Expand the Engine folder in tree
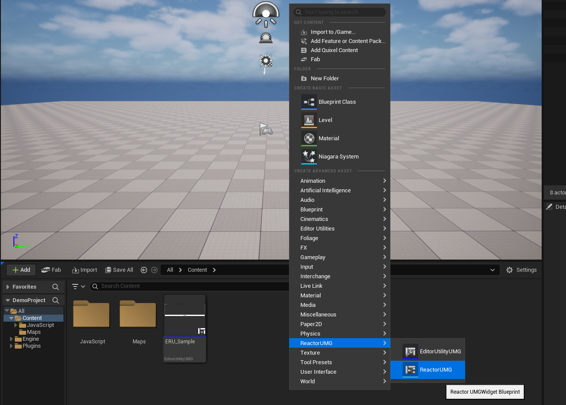566x405 pixels. click(11, 339)
